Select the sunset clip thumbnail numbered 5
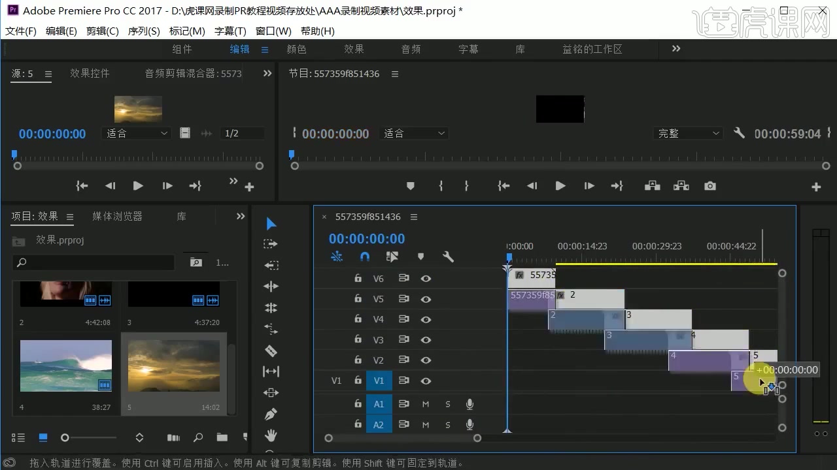 pos(173,366)
